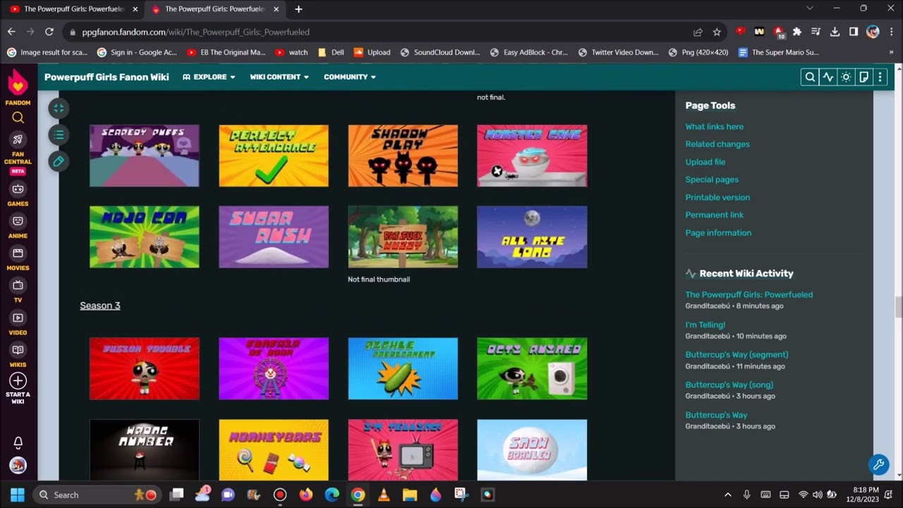Open the Wrong Number thumbnail

(145, 450)
